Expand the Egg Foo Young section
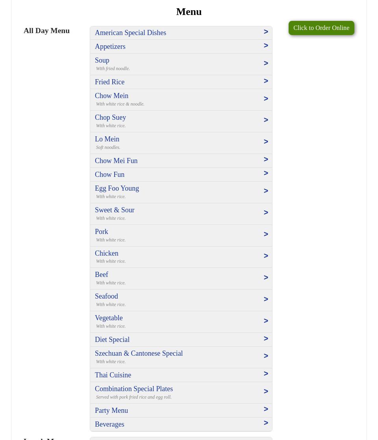The height and width of the screenshot is (440, 378). click(x=117, y=188)
